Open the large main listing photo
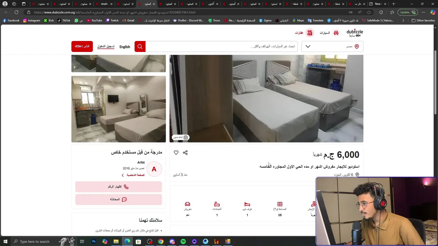The image size is (438, 246). point(266,98)
